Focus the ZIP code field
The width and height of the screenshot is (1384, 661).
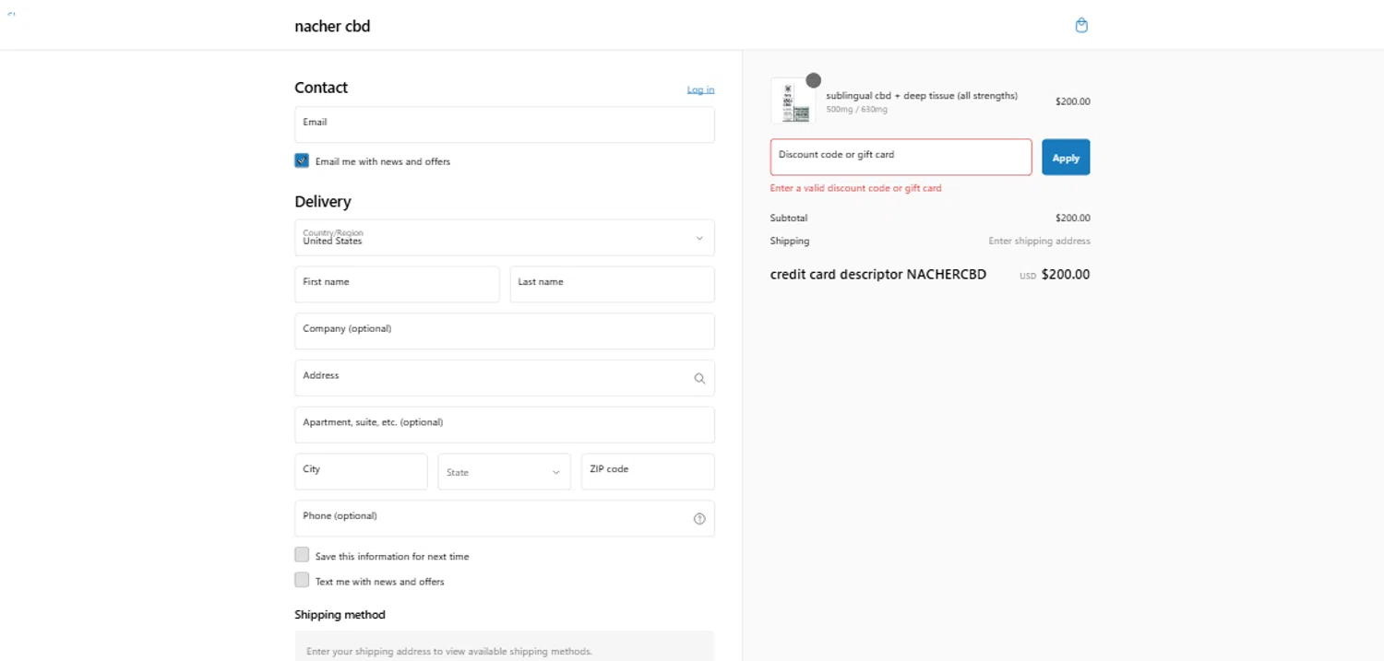[647, 472]
